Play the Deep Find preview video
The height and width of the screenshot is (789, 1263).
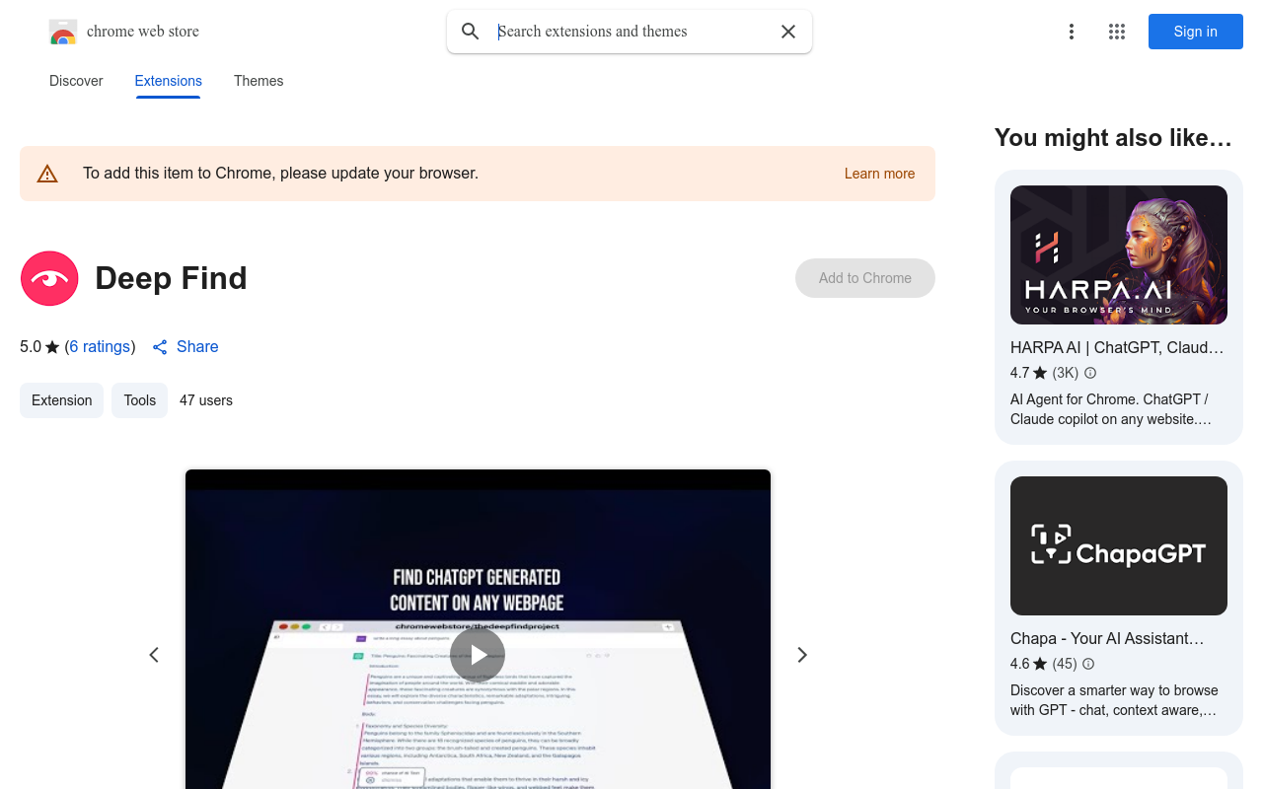click(478, 655)
